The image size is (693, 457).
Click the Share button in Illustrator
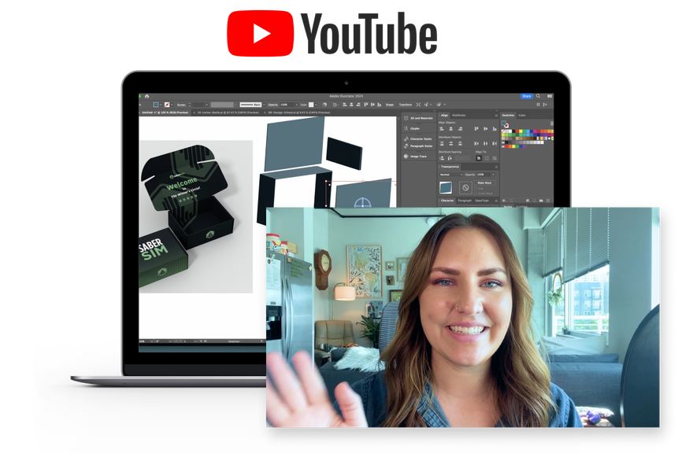pyautogui.click(x=527, y=96)
